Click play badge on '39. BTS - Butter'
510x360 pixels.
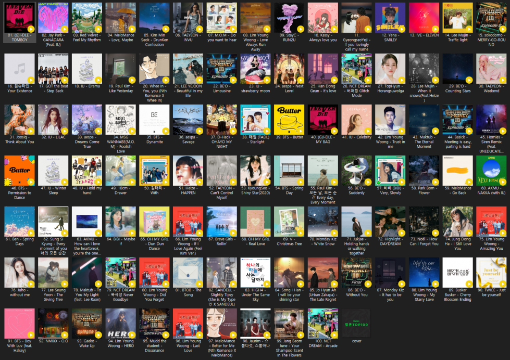[x=301, y=131]
